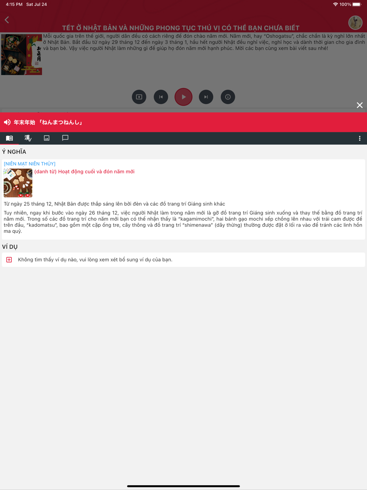Play pronunciation of 年末年始 speaker icon
Viewport: 367px width, 490px height.
click(x=7, y=122)
